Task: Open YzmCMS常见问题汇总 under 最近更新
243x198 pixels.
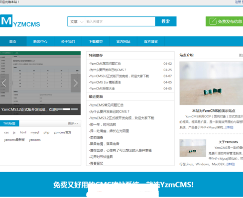Action: [106, 105]
